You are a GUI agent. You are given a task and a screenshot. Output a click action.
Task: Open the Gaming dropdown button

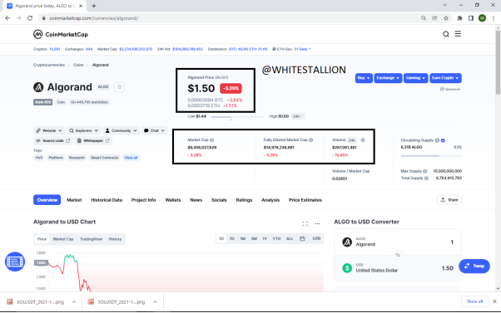[x=415, y=78]
